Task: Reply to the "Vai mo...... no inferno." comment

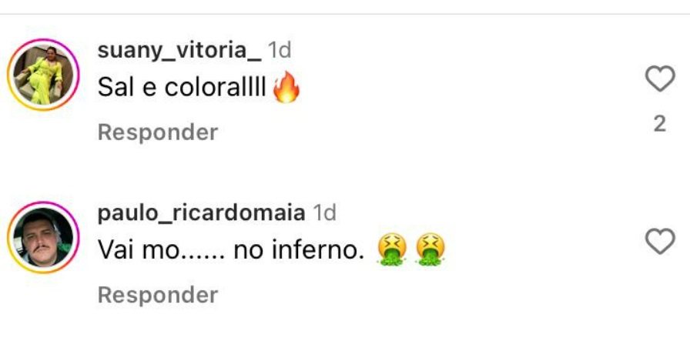Action: (x=158, y=295)
